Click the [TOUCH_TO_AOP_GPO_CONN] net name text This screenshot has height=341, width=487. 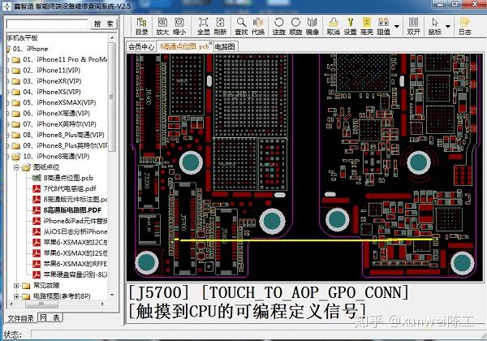pos(306,292)
